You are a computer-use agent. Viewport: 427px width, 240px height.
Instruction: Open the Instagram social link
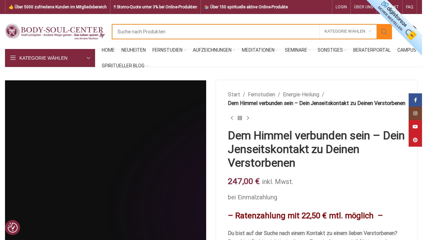click(415, 113)
